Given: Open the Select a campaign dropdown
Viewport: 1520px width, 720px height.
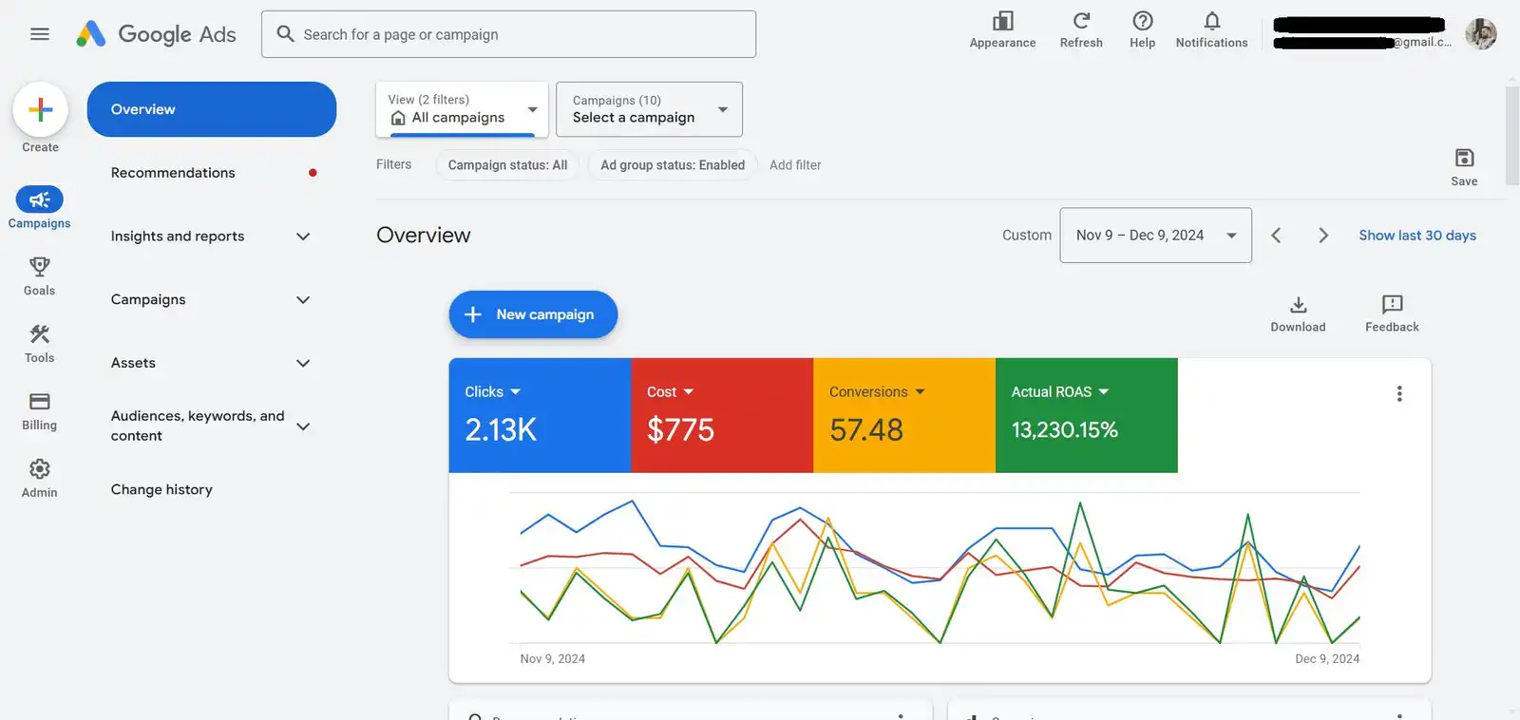Looking at the screenshot, I should pos(649,109).
